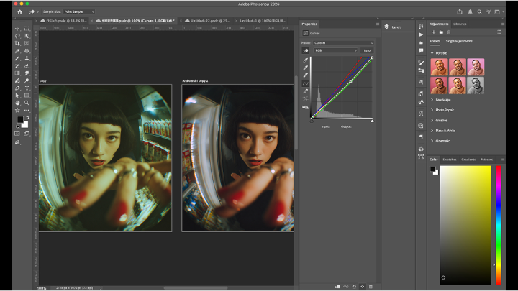This screenshot has height=291, width=518.
Task: Select the Zoom tool
Action: pyautogui.click(x=27, y=103)
